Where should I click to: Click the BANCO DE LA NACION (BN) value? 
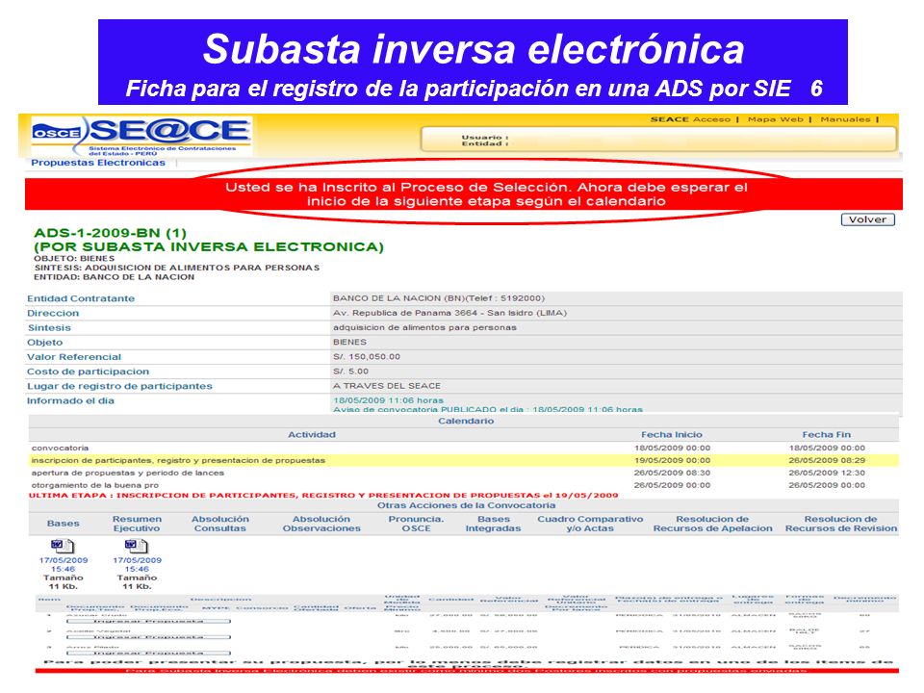click(439, 298)
